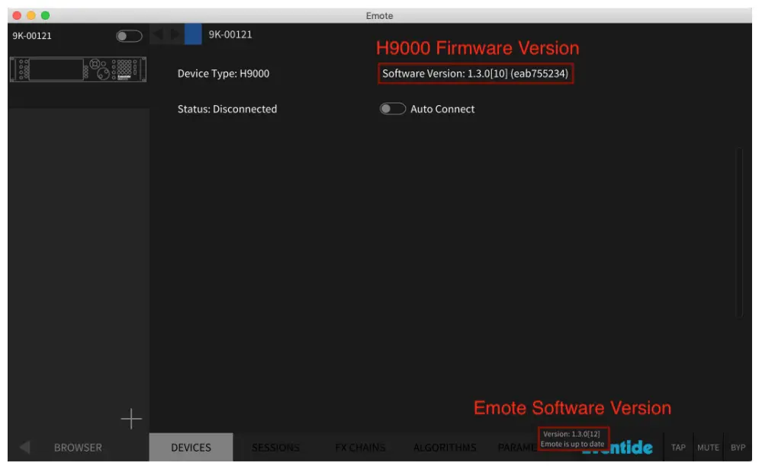
Task: Switch to the DEVICES tab
Action: coord(191,447)
